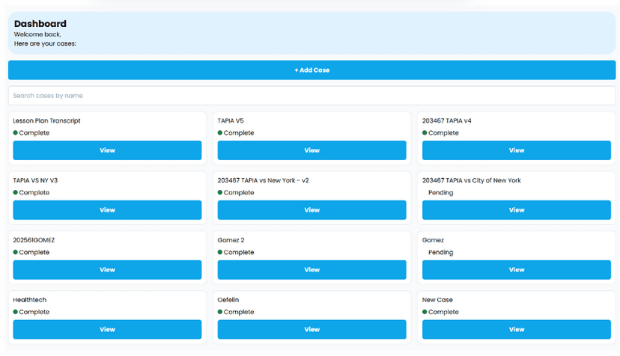This screenshot has height=356, width=620.
Task: Open View for TAPIA VS NY V3
Action: coord(107,210)
